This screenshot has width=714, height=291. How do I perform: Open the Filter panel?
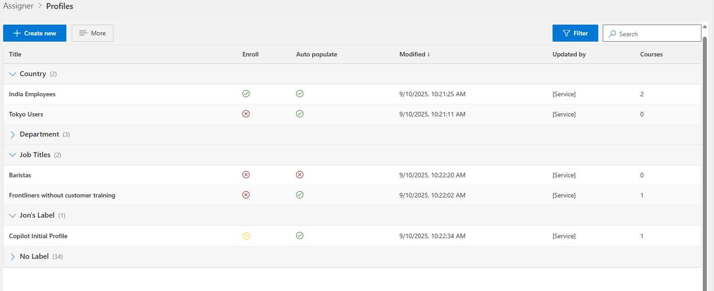click(x=575, y=33)
